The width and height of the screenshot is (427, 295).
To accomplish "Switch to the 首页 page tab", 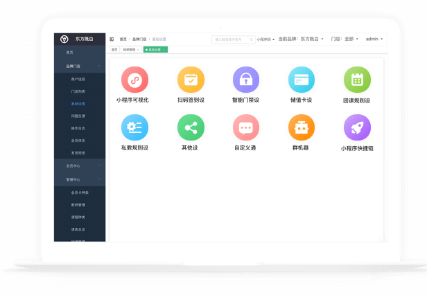I will tap(114, 50).
